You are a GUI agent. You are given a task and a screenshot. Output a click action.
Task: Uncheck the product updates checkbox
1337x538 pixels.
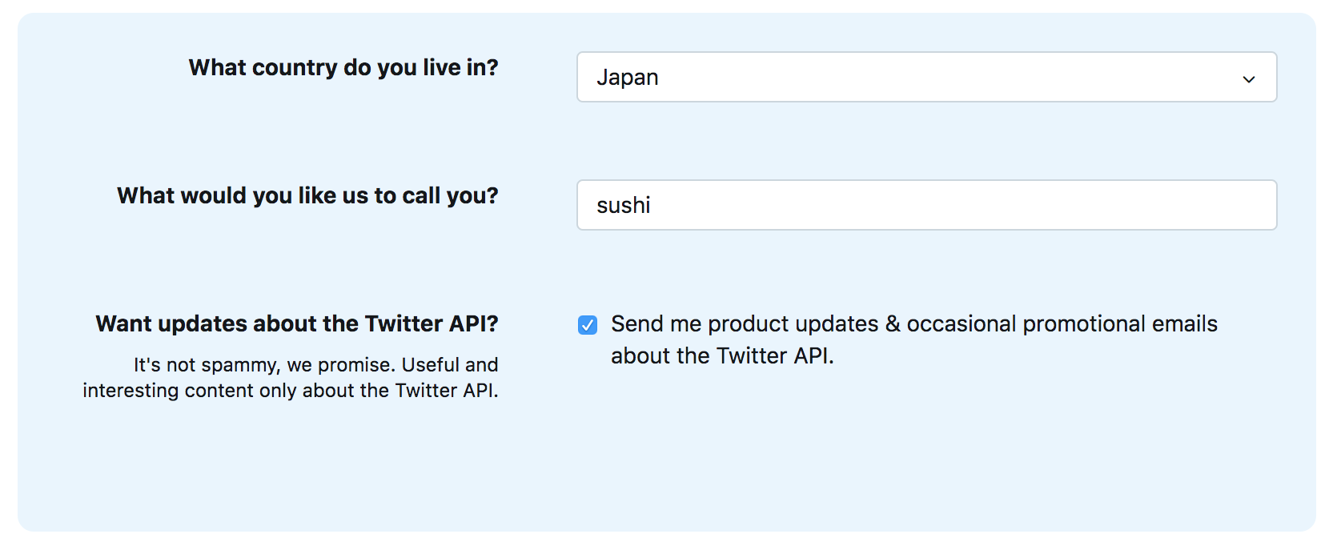pyautogui.click(x=588, y=324)
